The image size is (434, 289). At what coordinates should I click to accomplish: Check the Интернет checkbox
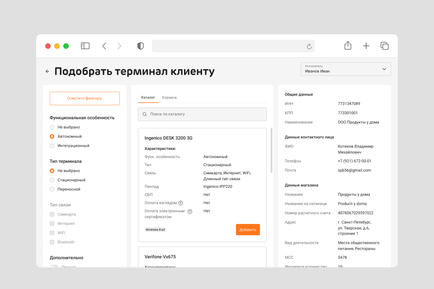coord(52,224)
